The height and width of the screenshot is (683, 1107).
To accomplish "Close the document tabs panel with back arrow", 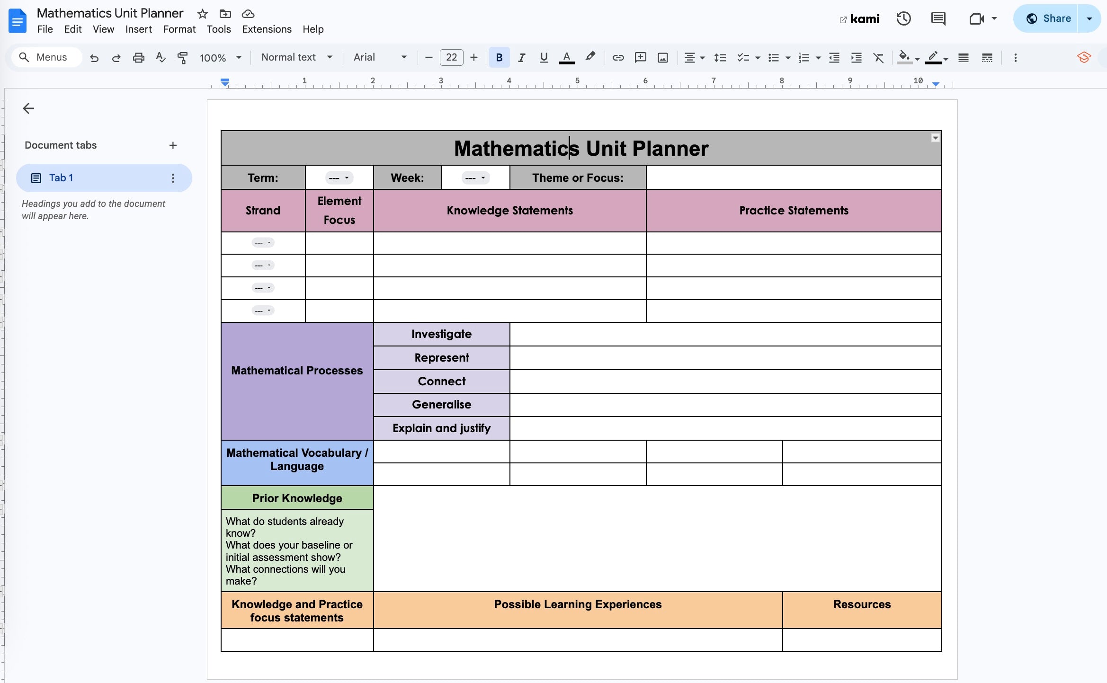I will click(x=28, y=108).
